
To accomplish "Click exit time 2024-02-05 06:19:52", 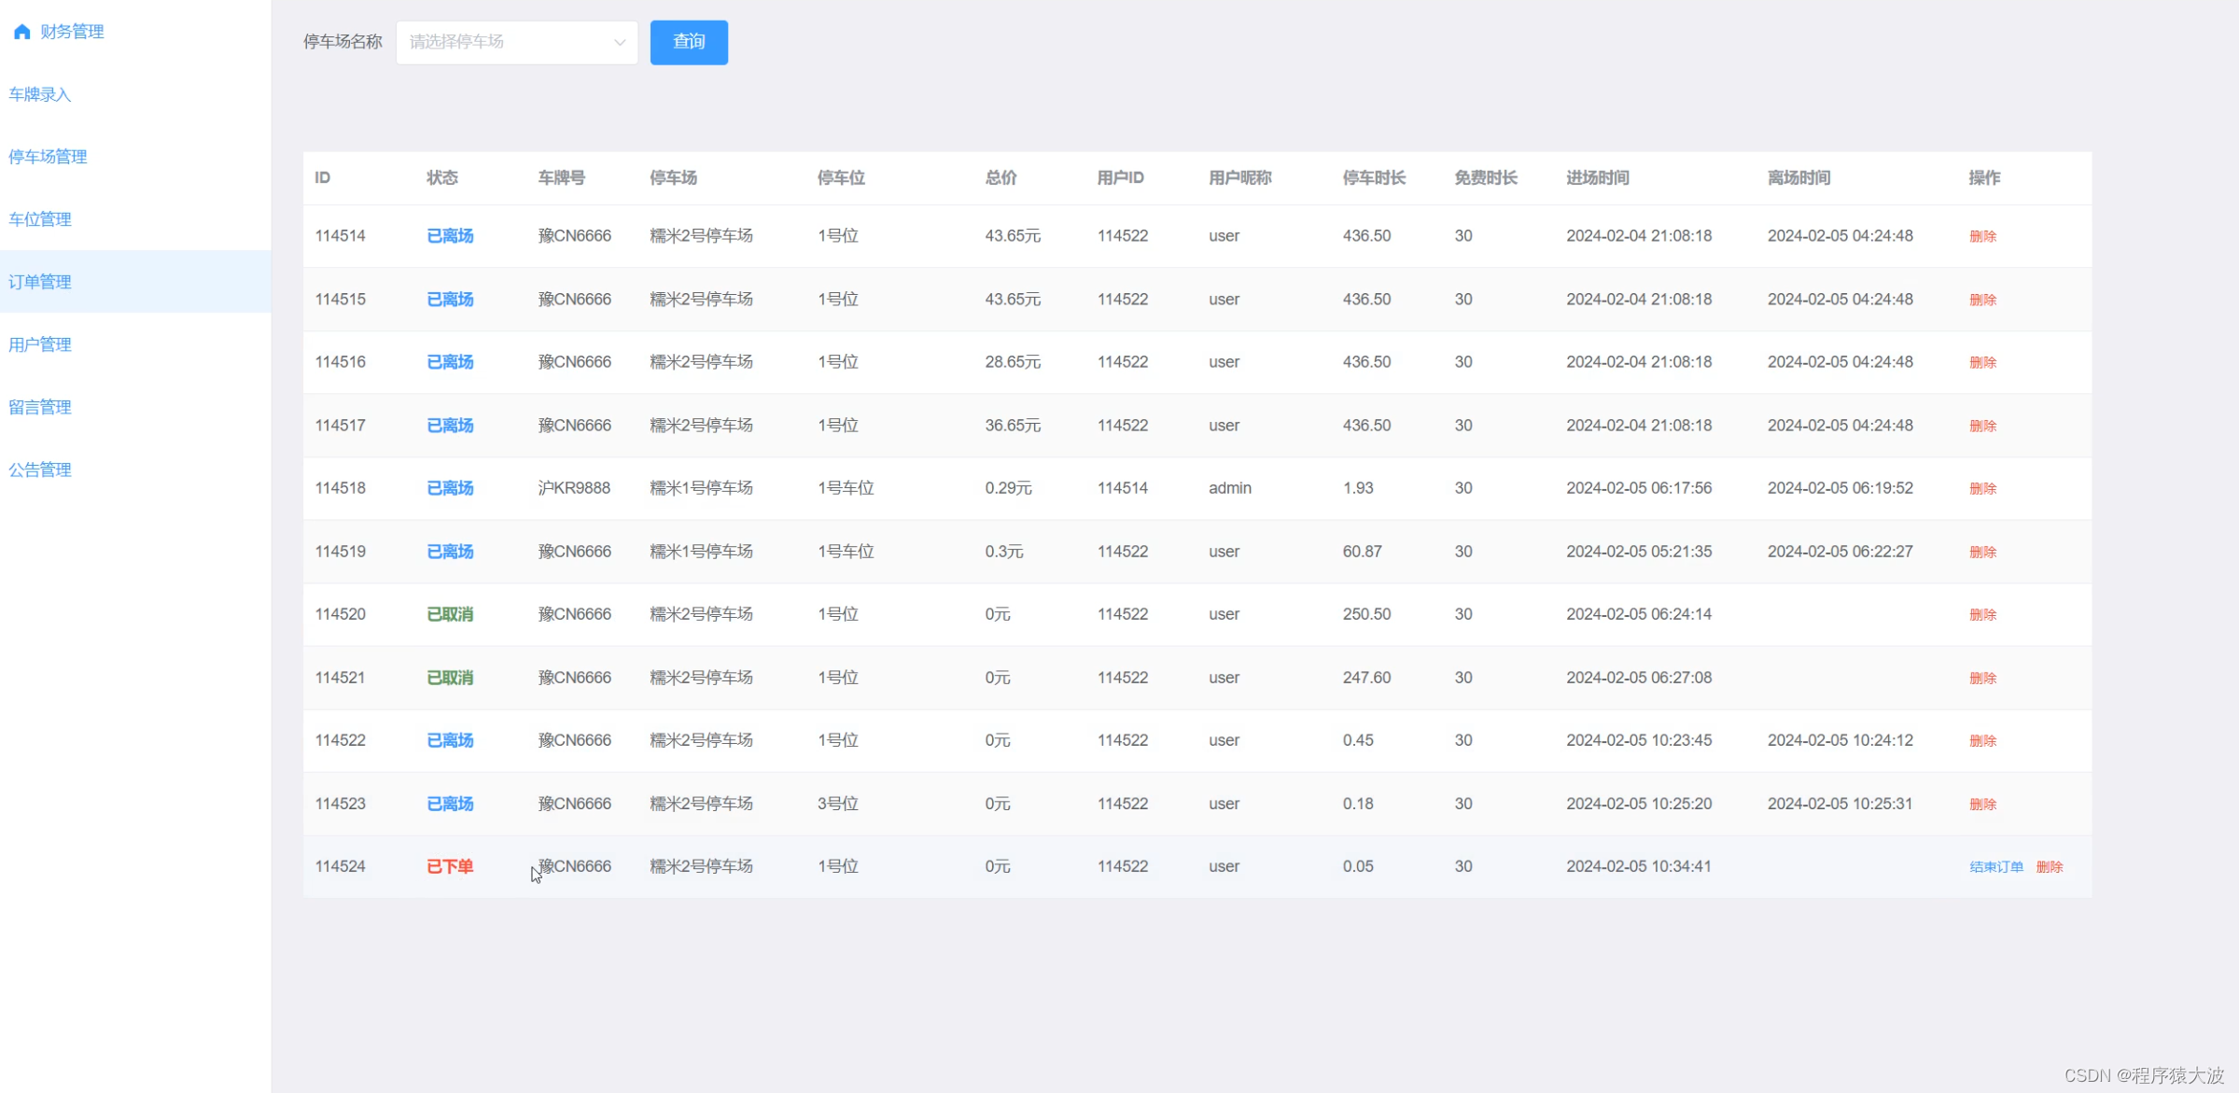I will [1840, 488].
